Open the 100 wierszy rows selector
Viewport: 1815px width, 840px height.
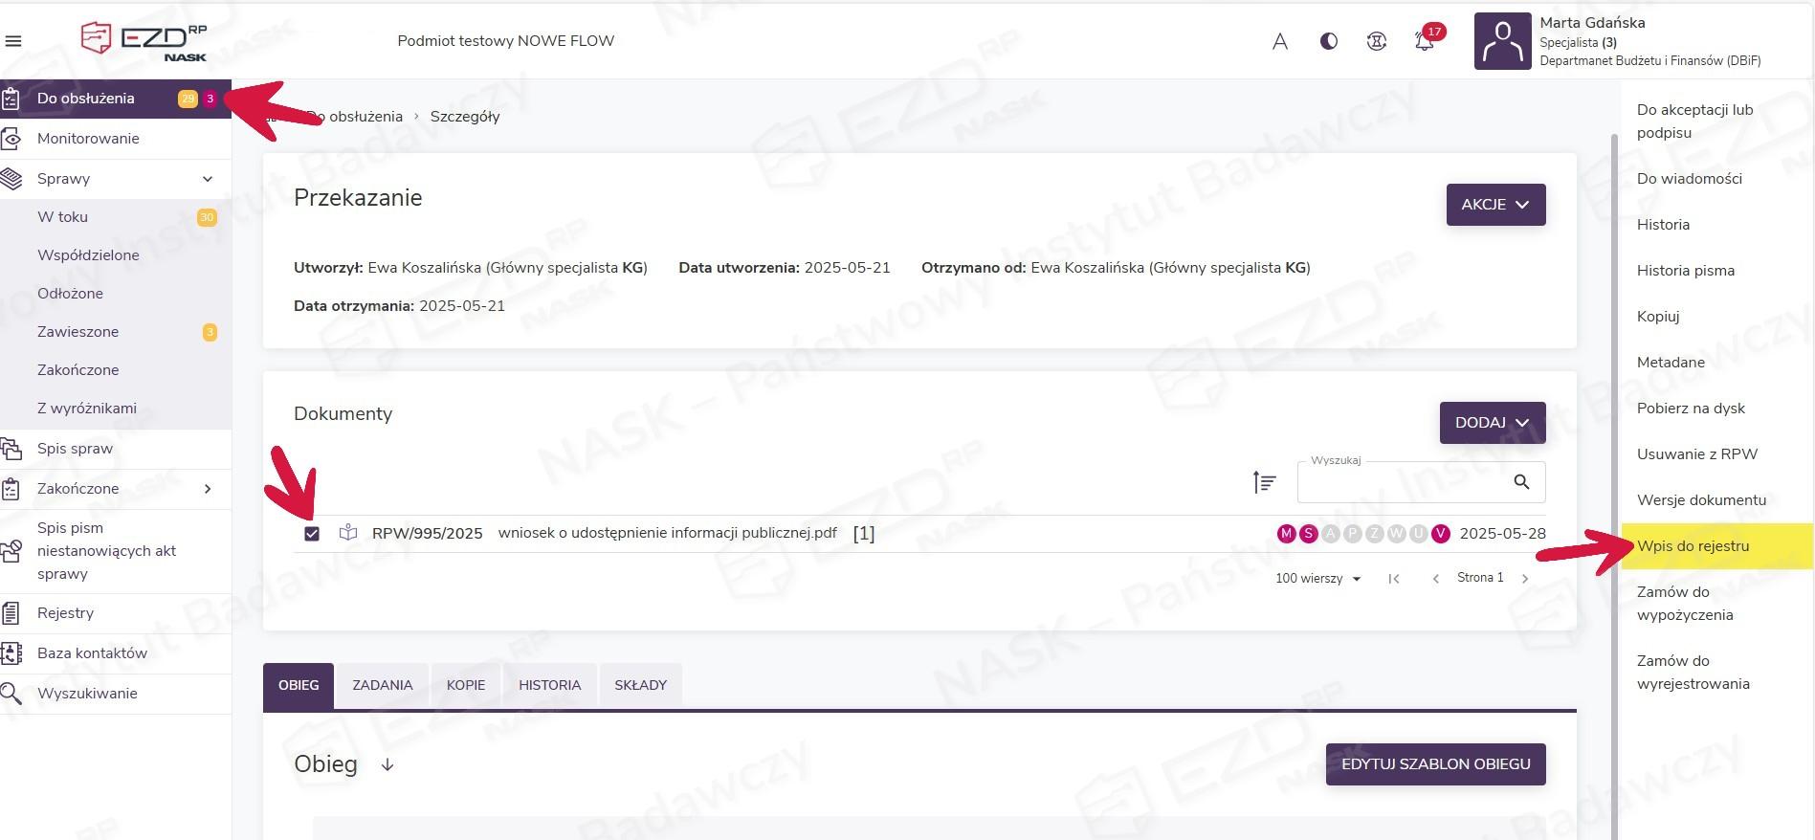pyautogui.click(x=1317, y=579)
